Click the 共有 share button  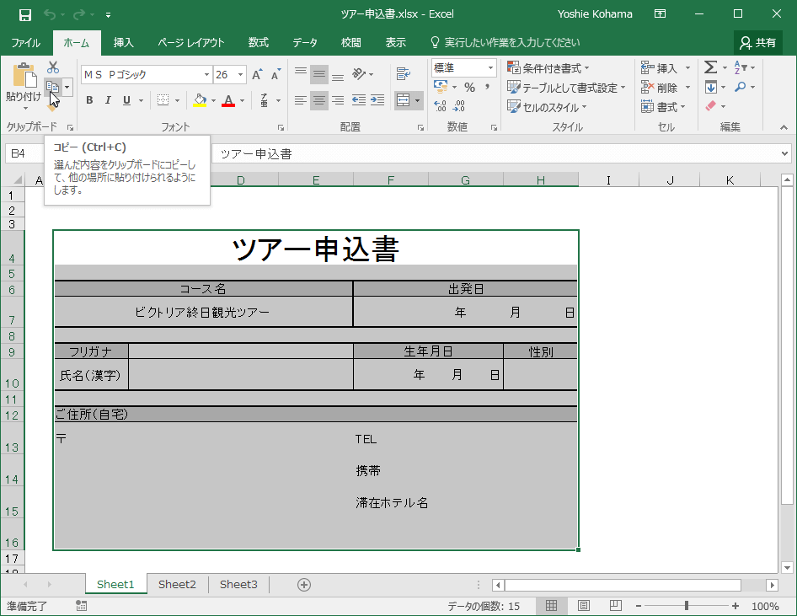(x=757, y=43)
